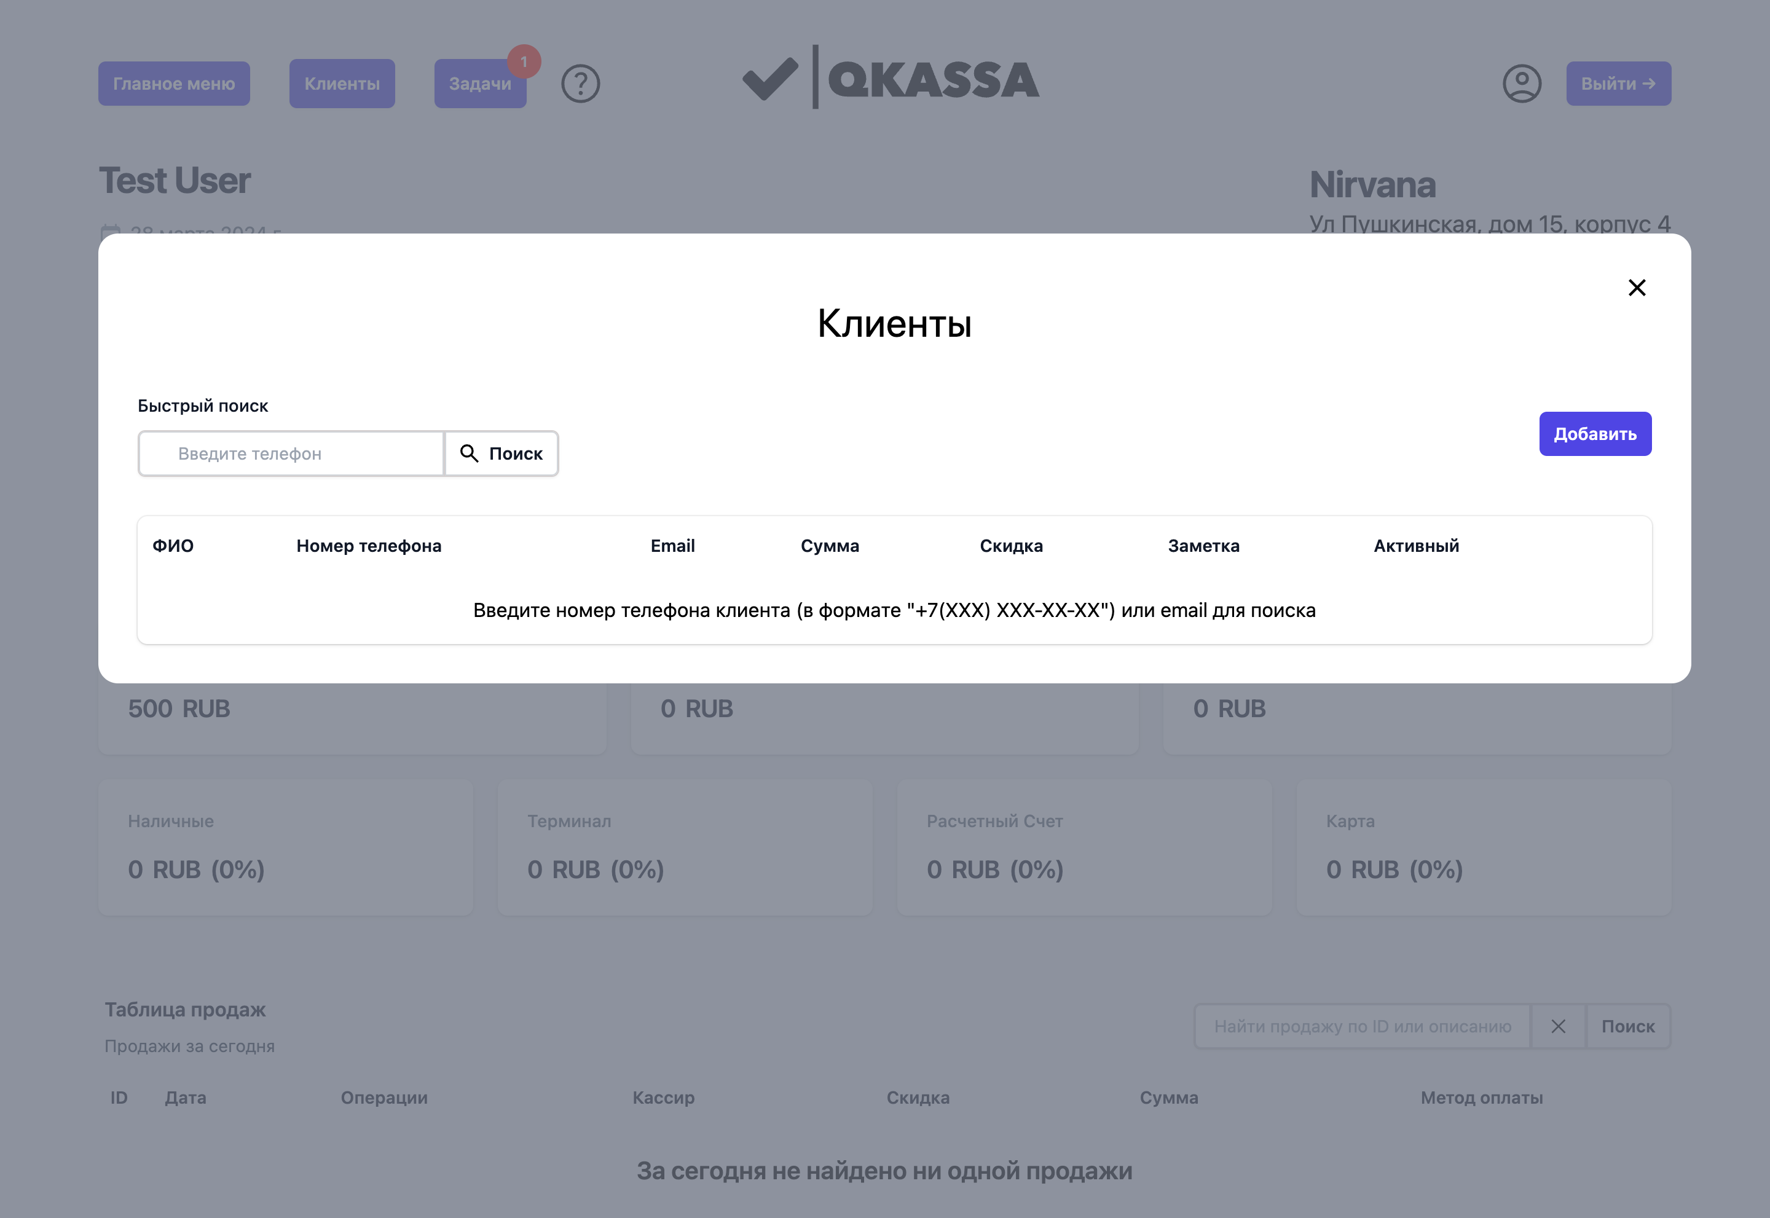Close the Клиенты modal dialog
Viewport: 1770px width, 1218px height.
1637,288
